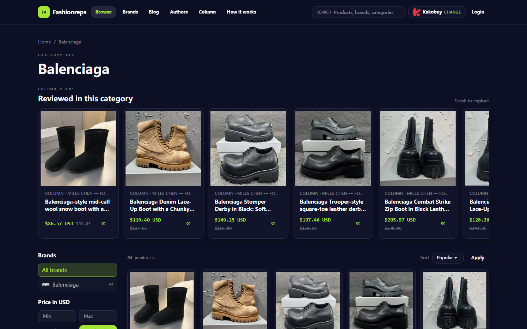527x329 pixels.
Task: Click the Min price input
Action: click(57, 316)
